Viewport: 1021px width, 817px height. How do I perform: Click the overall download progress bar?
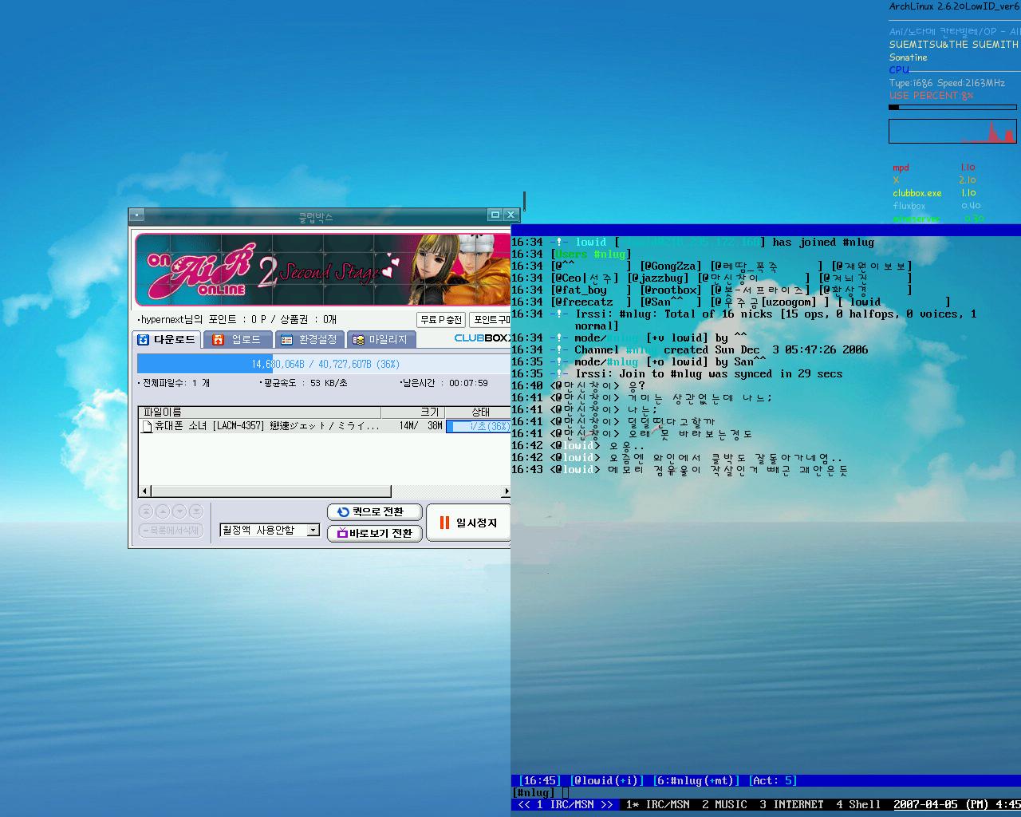pyautogui.click(x=324, y=364)
